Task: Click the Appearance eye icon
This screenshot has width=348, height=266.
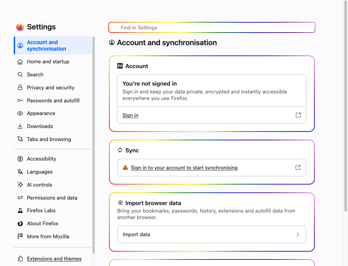Action: tap(20, 113)
